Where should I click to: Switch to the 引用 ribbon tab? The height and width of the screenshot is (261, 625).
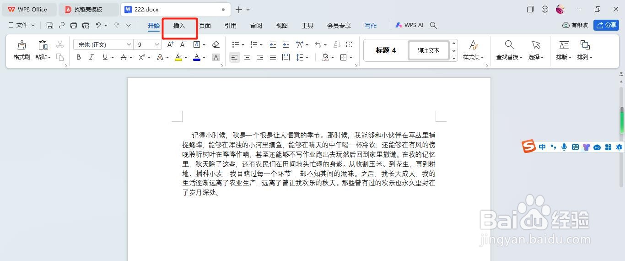coord(231,26)
